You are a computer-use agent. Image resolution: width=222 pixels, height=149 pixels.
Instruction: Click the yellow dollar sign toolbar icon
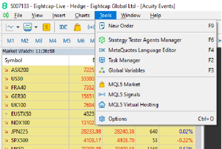click(46, 27)
